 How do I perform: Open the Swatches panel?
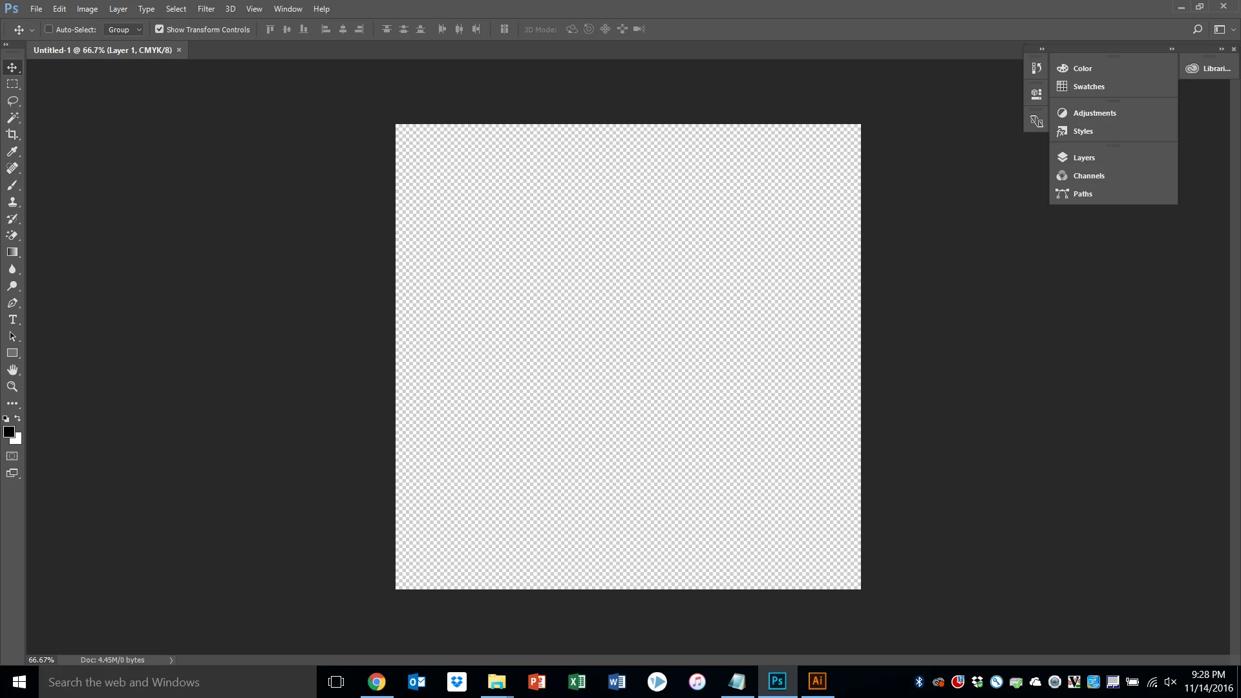pyautogui.click(x=1088, y=87)
